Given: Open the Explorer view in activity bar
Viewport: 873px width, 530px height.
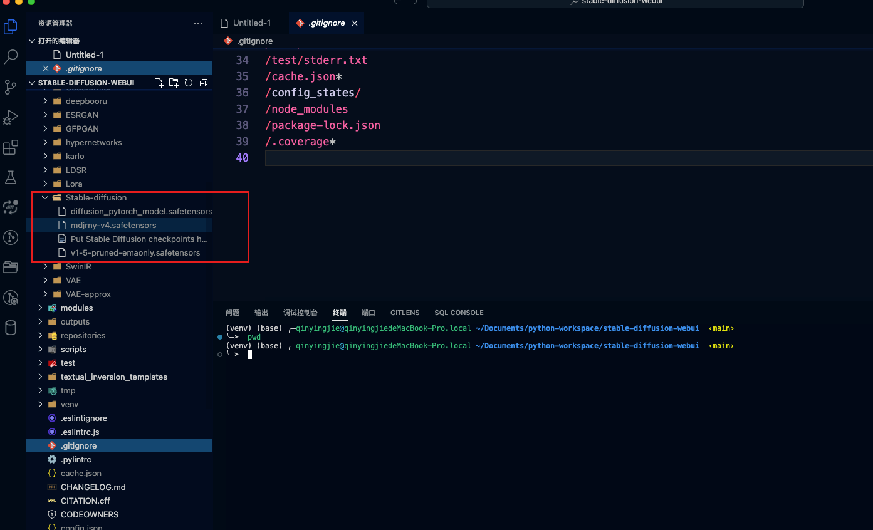Looking at the screenshot, I should (11, 27).
